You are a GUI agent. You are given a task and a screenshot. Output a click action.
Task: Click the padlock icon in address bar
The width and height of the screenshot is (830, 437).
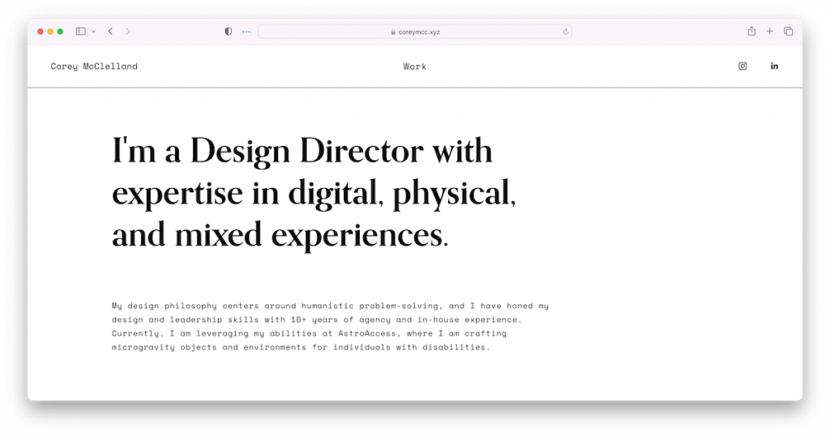393,32
